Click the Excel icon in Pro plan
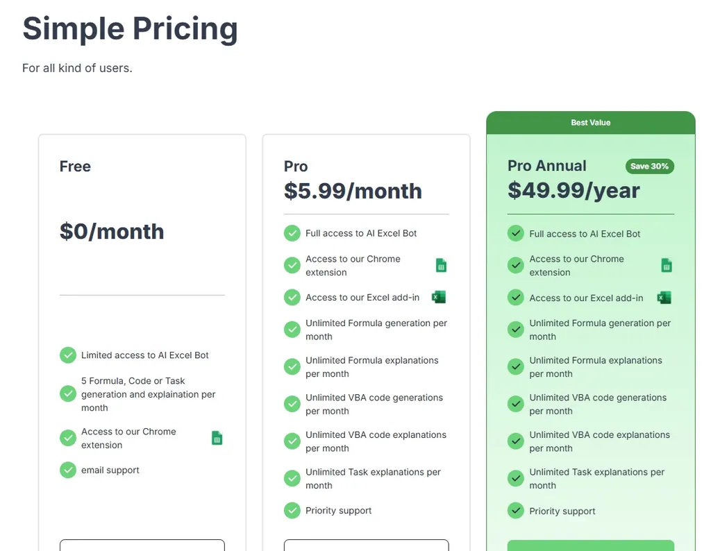The width and height of the screenshot is (711, 551). click(x=439, y=297)
